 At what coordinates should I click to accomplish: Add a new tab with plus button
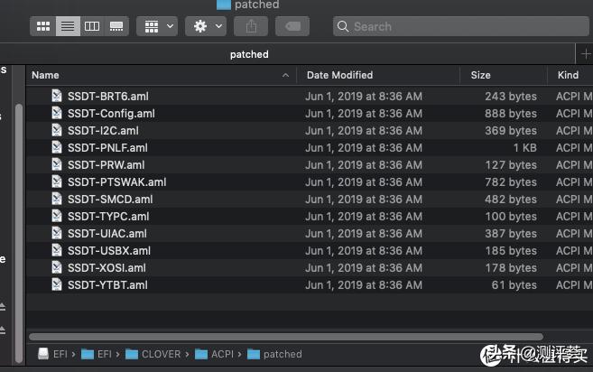coord(587,54)
